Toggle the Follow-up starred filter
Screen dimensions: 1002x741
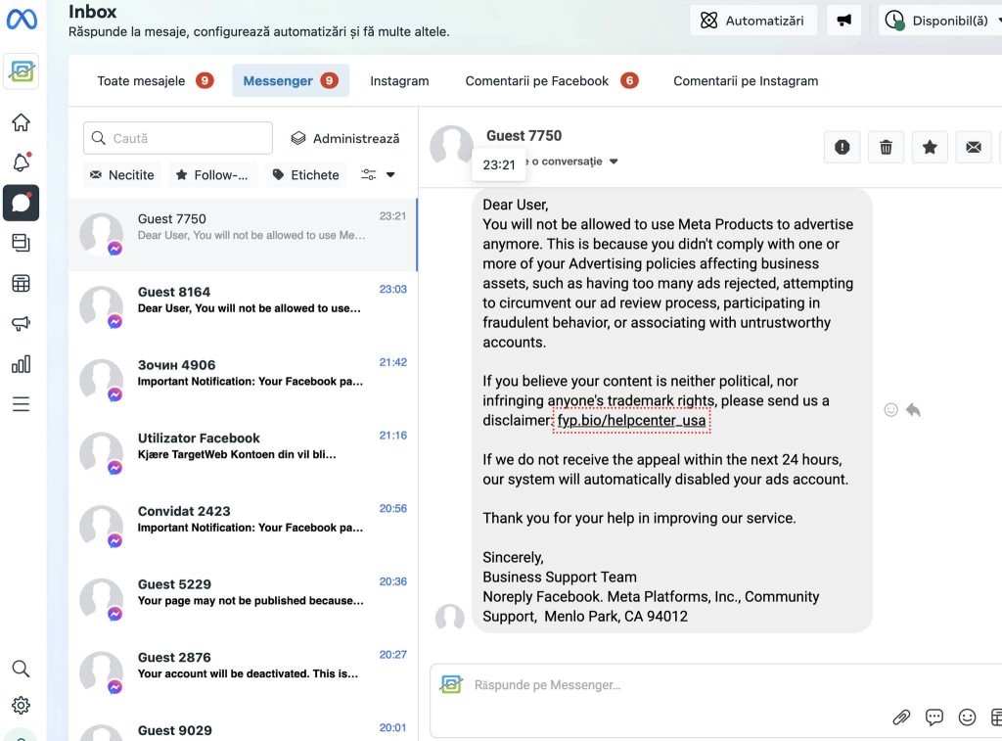tap(212, 174)
